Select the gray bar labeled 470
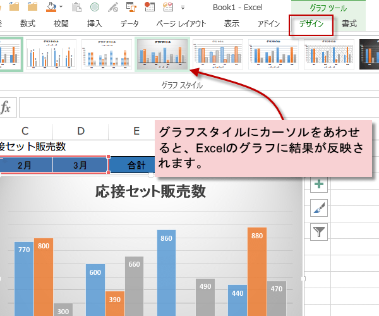Viewport: 379px width, 316px height. 277,298
